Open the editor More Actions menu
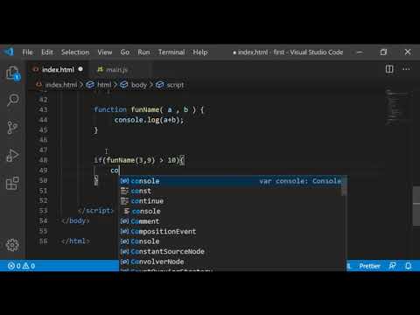 click(406, 69)
